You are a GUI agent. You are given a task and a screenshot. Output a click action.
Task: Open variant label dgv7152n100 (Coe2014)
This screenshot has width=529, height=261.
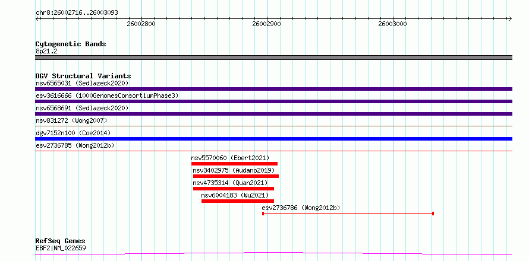(73, 133)
